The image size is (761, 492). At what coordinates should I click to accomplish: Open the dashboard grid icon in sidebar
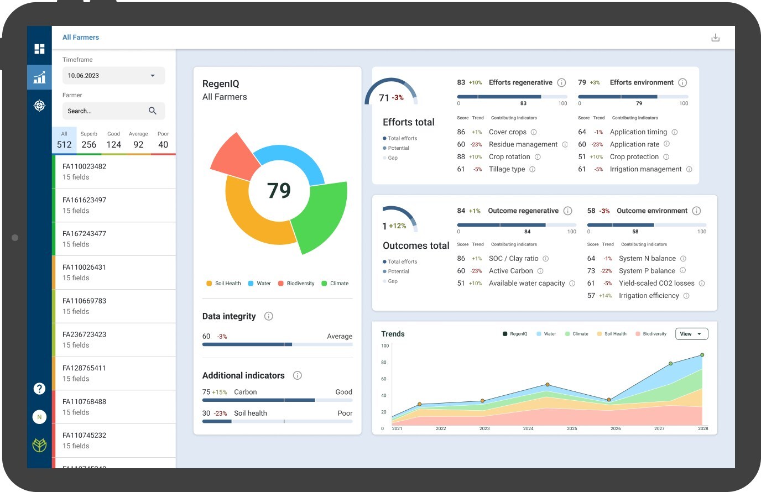coord(39,49)
